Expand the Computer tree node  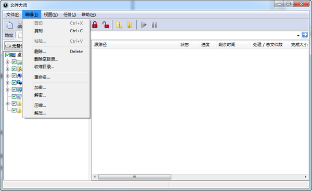pos(8,76)
